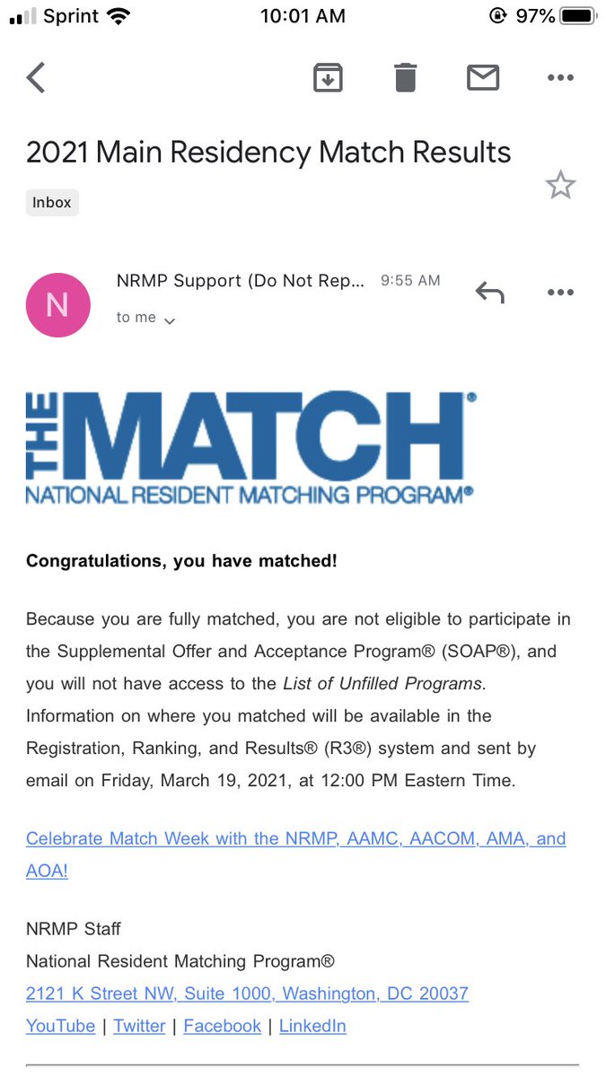The image size is (606, 1077).
Task: Reply using the curved arrow icon
Action: tap(489, 293)
